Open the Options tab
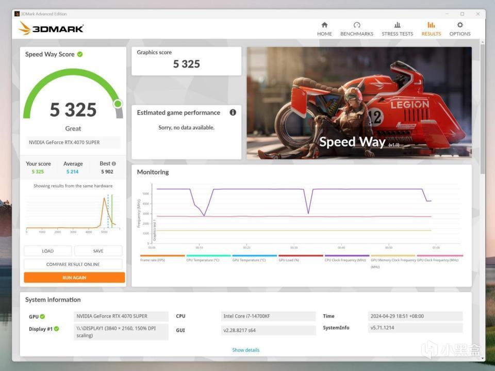Viewport: 495px width, 371px height. point(459,29)
